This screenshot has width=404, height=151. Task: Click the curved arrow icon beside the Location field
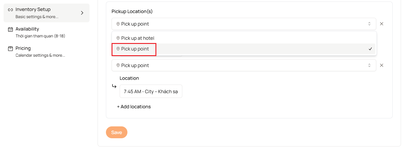[114, 86]
